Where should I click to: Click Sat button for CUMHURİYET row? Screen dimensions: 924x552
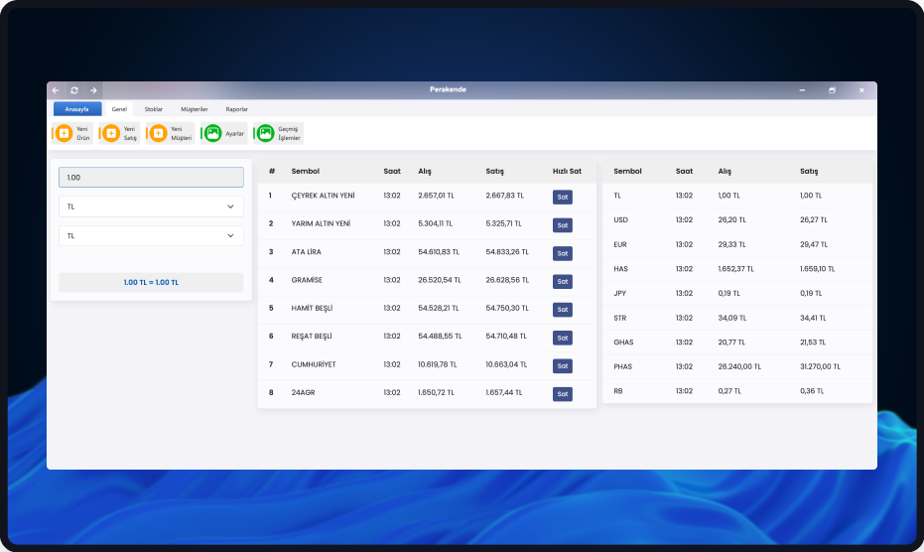point(563,366)
